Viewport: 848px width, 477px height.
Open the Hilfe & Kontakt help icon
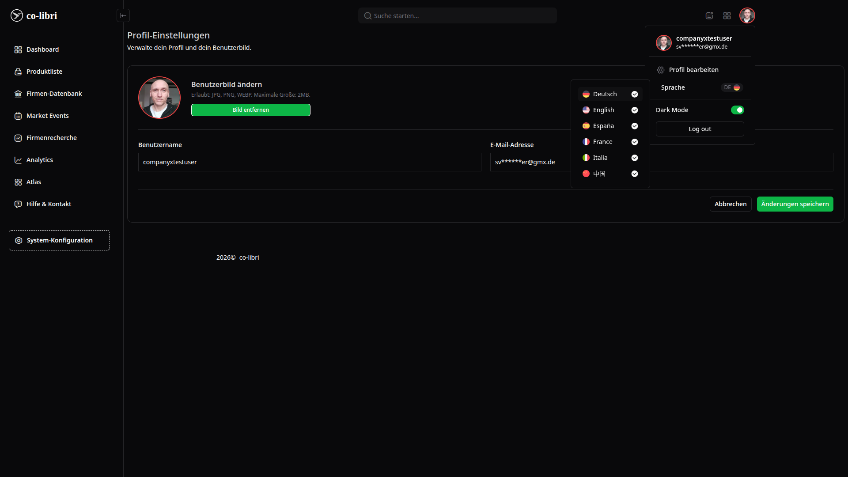[x=18, y=204]
